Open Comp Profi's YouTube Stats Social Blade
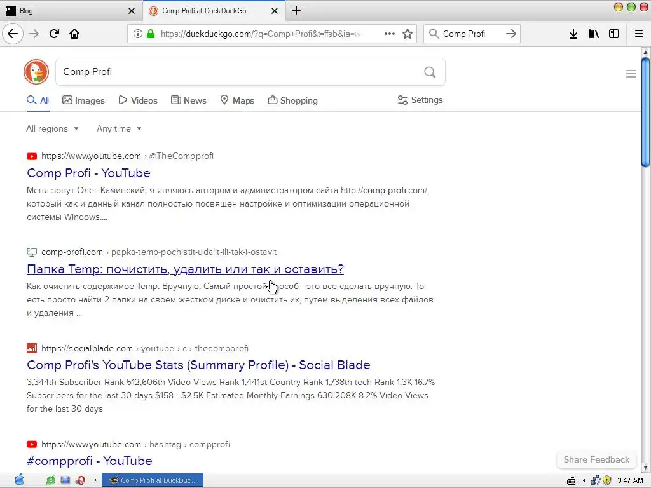 (x=198, y=365)
